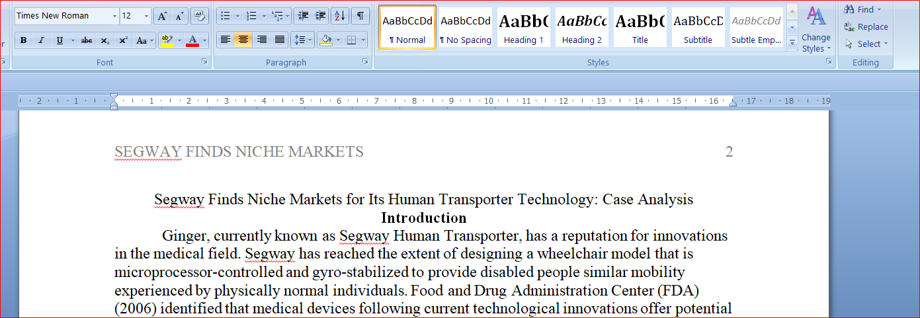
Task: Click the Grow Font icon
Action: pos(161,16)
